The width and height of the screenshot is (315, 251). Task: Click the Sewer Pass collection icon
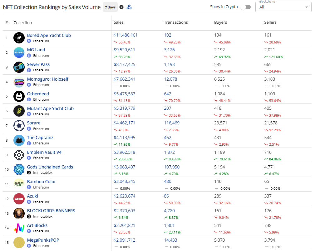[x=19, y=67]
